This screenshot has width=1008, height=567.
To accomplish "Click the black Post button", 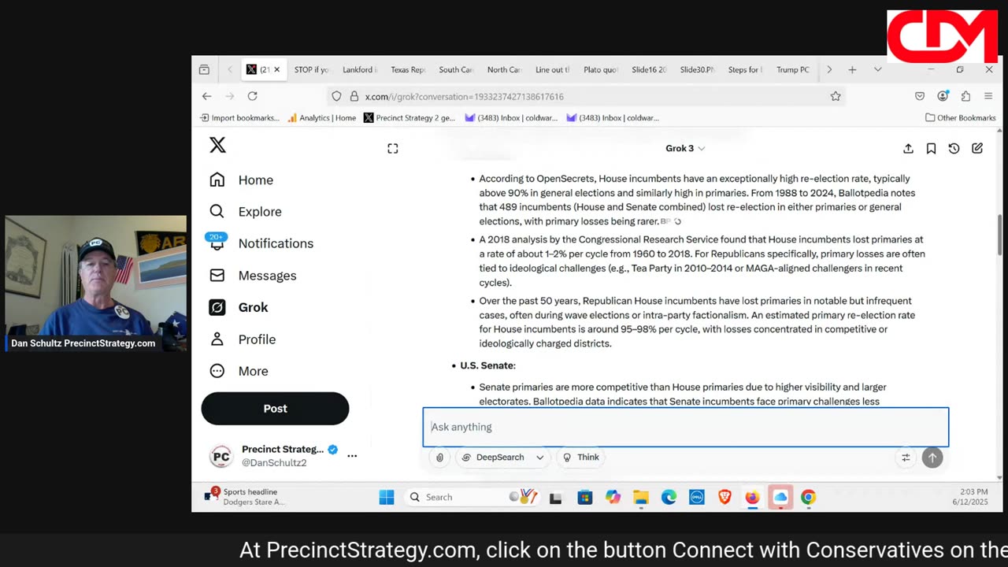I will [x=275, y=409].
